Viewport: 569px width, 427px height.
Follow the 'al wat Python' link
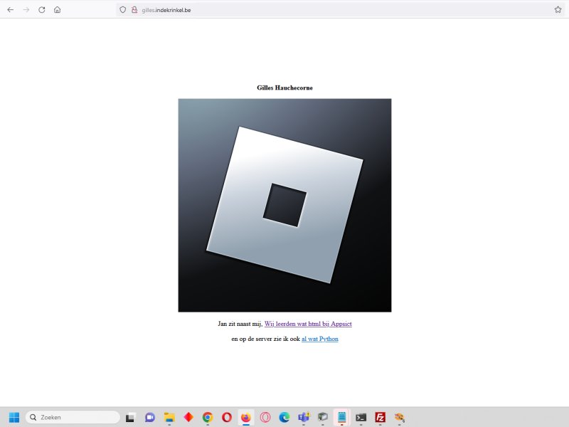click(320, 339)
